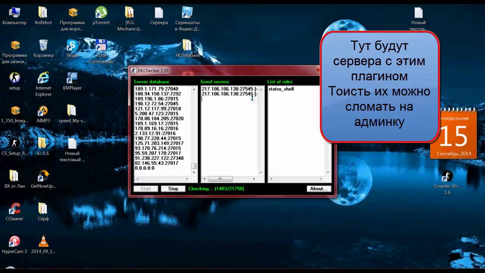Select the 0.0.0.0:0 database entry
The width and height of the screenshot is (485, 273).
coord(145,168)
